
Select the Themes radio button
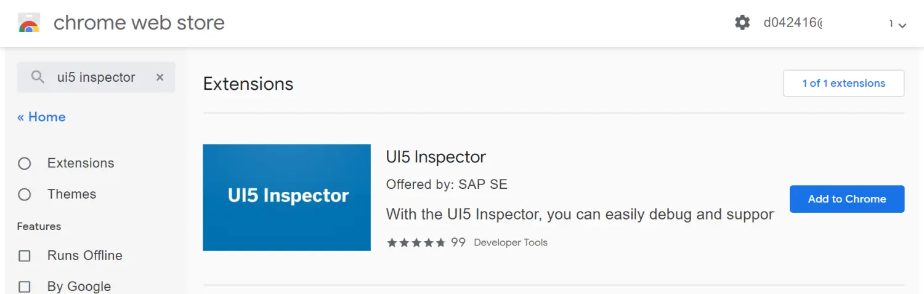tap(25, 194)
